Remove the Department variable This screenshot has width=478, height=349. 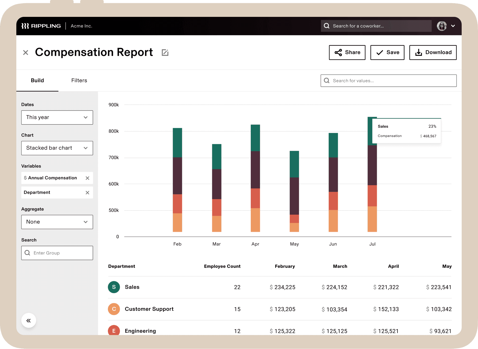(87, 192)
